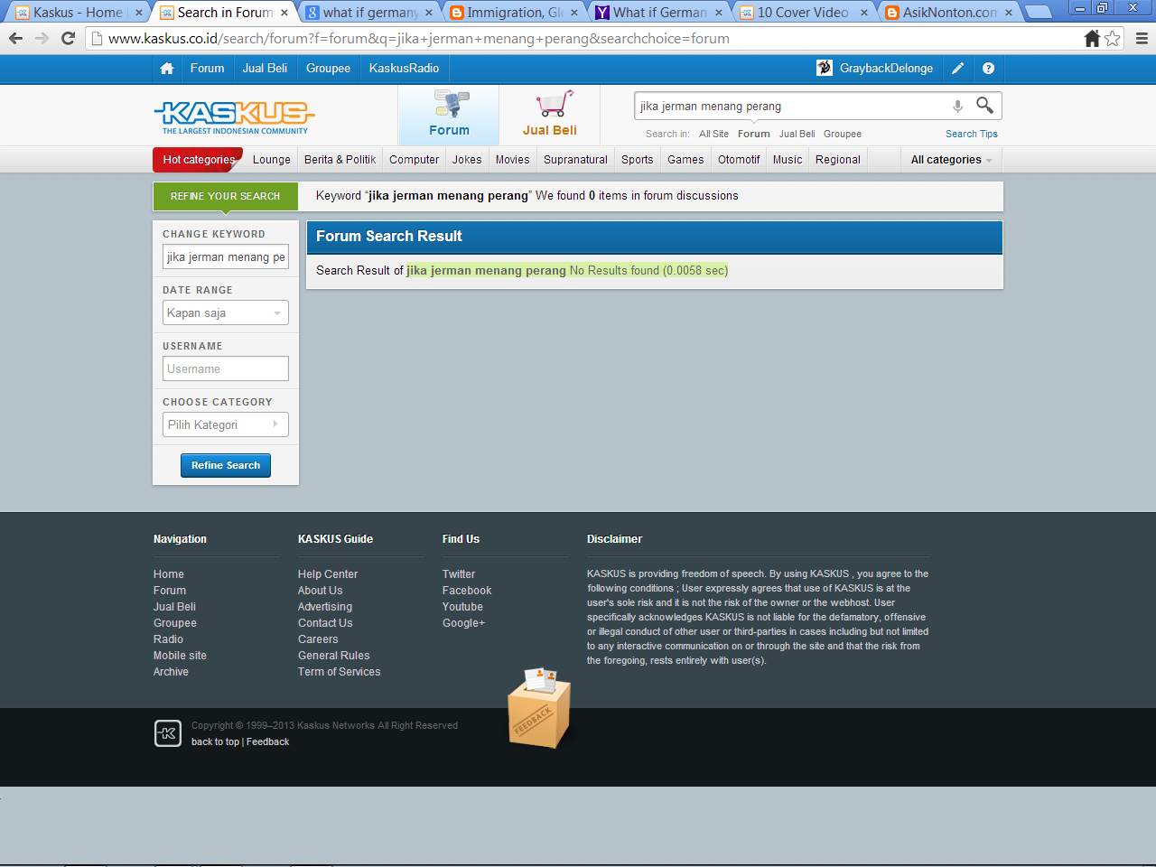Click the browser home icon in address bar
The height and width of the screenshot is (867, 1156).
point(1092,38)
